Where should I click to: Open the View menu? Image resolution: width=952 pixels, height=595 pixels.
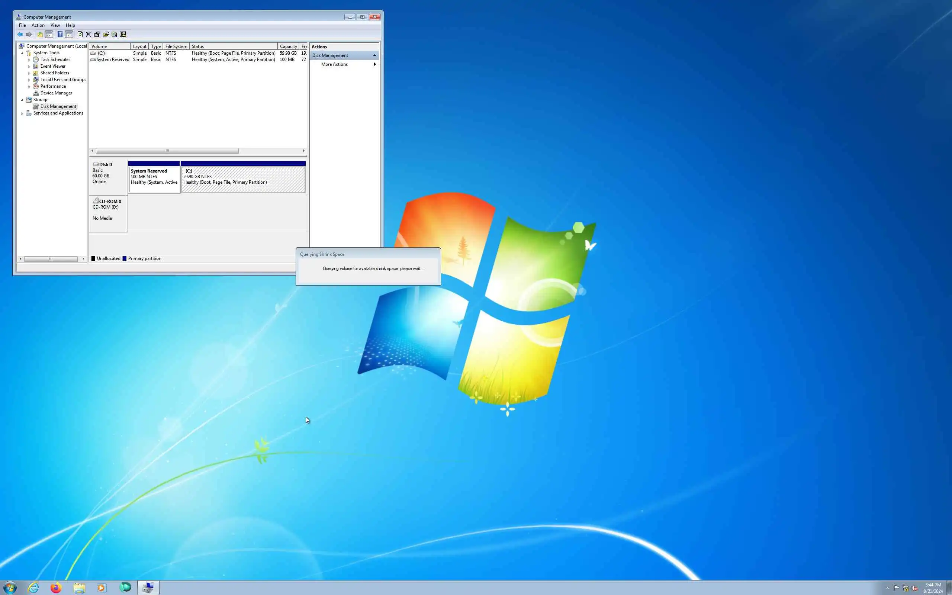tap(55, 25)
